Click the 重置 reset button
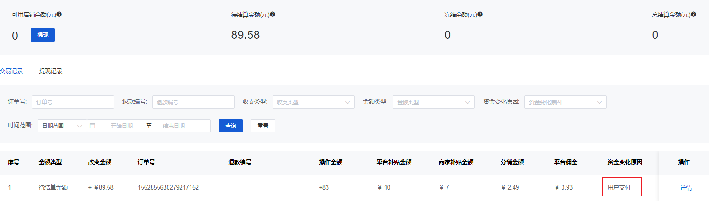This screenshot has width=709, height=201. pos(263,126)
